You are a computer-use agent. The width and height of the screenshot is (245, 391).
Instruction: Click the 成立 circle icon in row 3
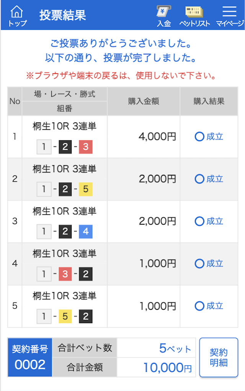pyautogui.click(x=199, y=221)
